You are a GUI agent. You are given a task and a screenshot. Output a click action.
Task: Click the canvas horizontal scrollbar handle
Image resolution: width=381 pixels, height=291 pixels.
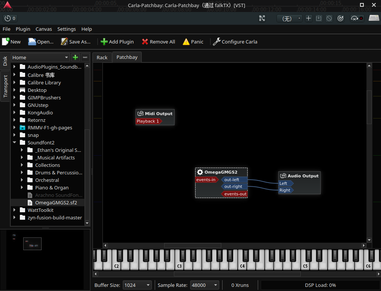click(193, 245)
